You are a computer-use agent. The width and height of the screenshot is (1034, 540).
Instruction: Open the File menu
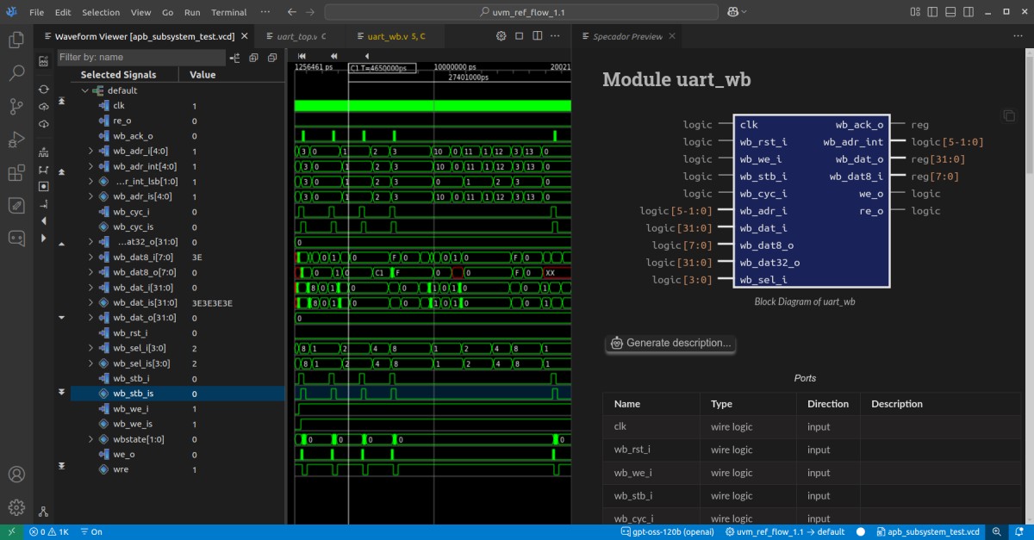coord(36,13)
